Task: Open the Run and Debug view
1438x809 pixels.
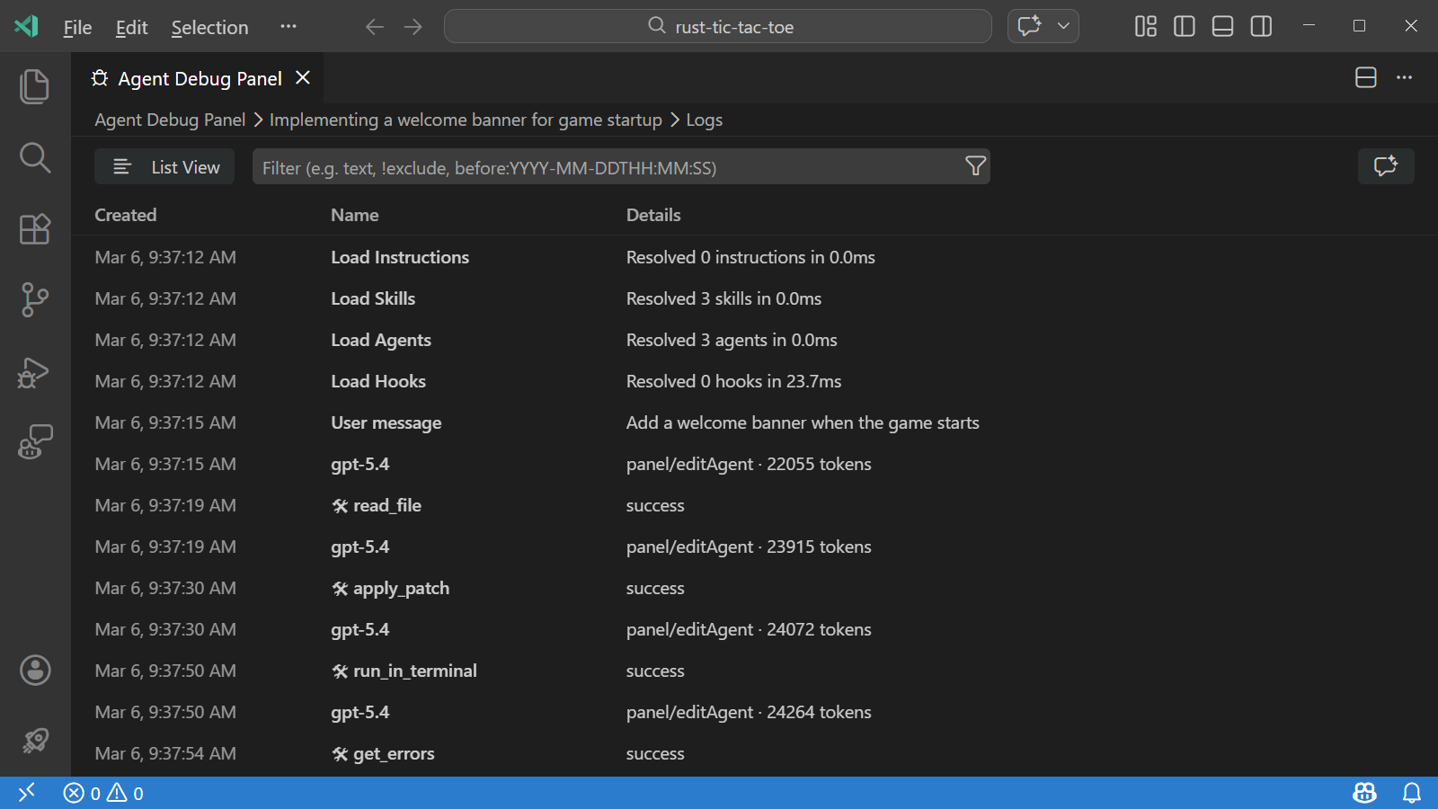Action: tap(34, 372)
